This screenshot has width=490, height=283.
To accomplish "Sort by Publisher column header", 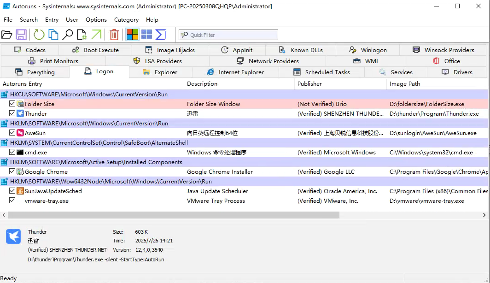I will [x=340, y=84].
